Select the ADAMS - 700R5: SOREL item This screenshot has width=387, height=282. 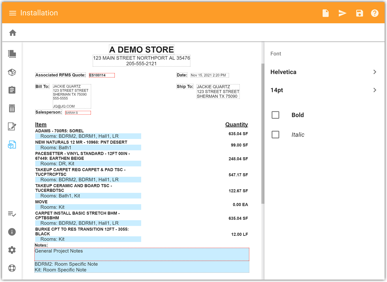pos(60,131)
